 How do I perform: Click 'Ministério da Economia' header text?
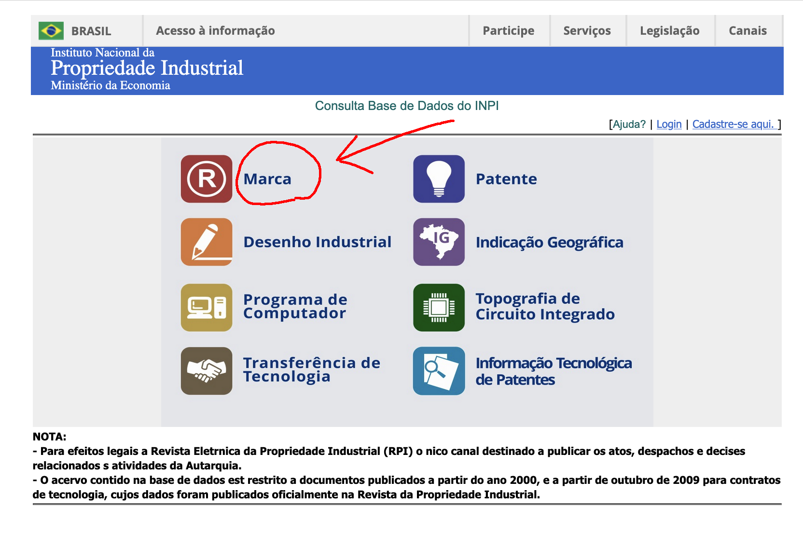click(x=110, y=85)
